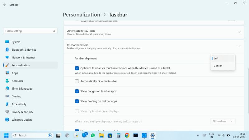
Task: Click the search magnifier in Find a setting
Action: click(54, 31)
